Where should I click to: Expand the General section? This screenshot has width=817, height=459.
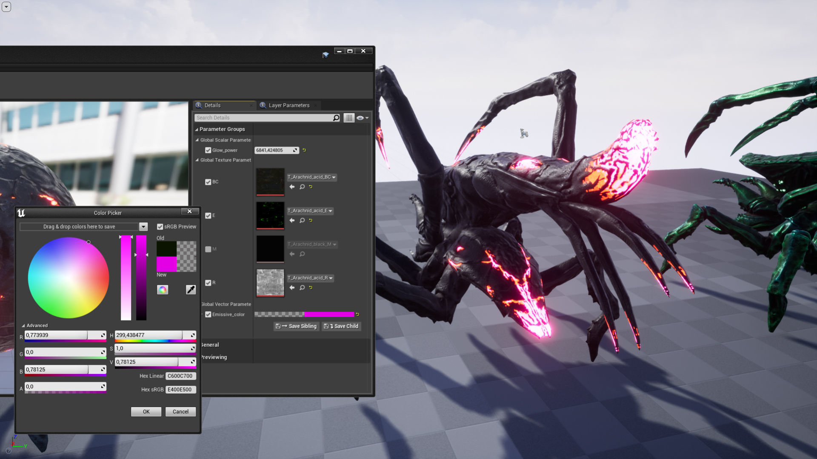(210, 345)
